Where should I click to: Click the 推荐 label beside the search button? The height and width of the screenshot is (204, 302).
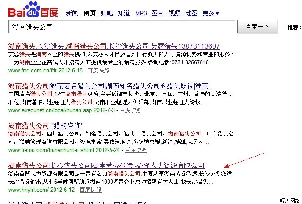(x=294, y=28)
